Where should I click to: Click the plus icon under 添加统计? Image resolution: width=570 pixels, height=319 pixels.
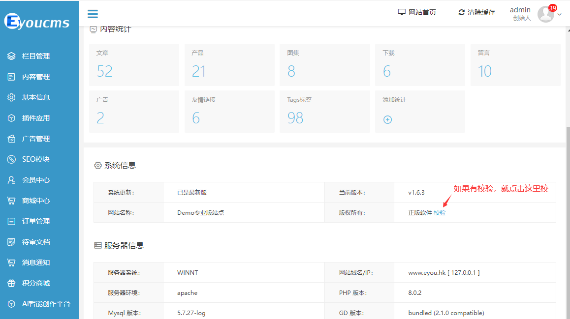[x=387, y=119]
